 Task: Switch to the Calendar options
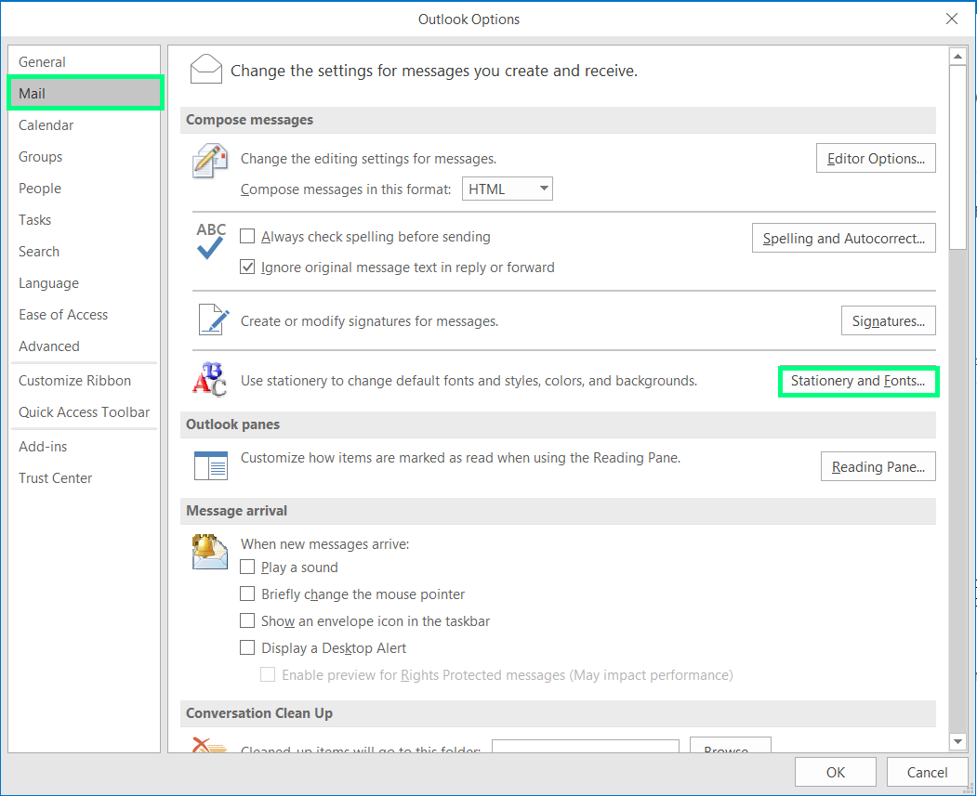pos(84,125)
